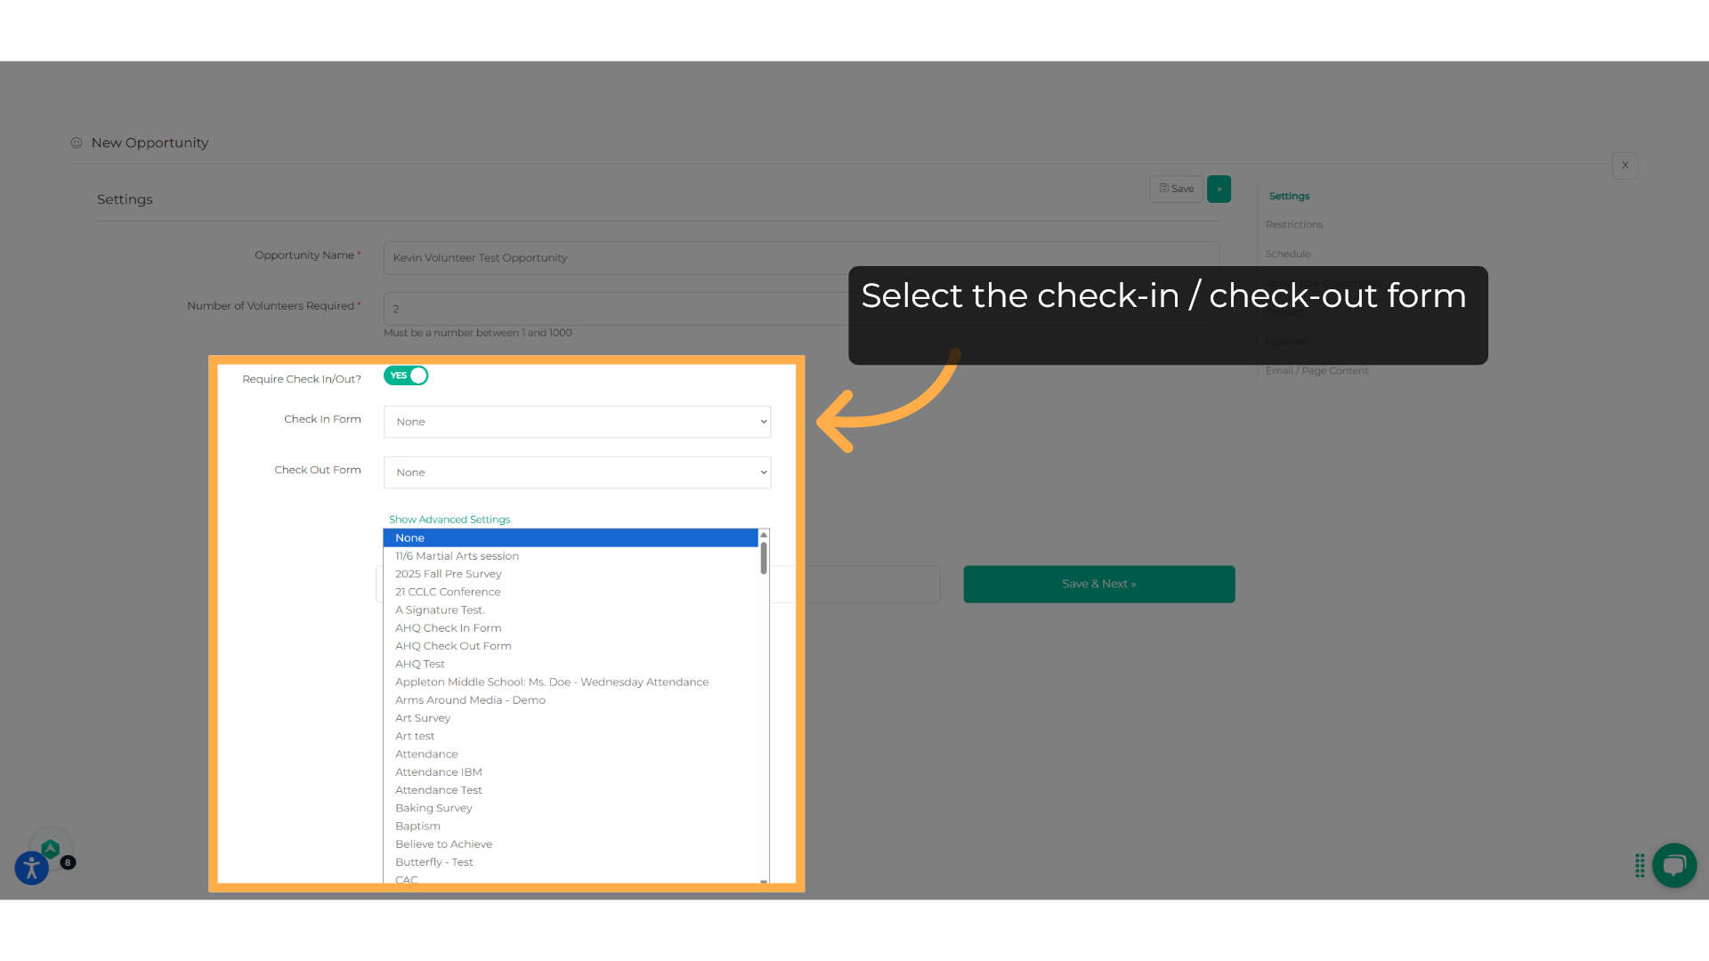Screen dimensions: 1709x961
Task: Click the green notification badge icon
Action: click(51, 849)
